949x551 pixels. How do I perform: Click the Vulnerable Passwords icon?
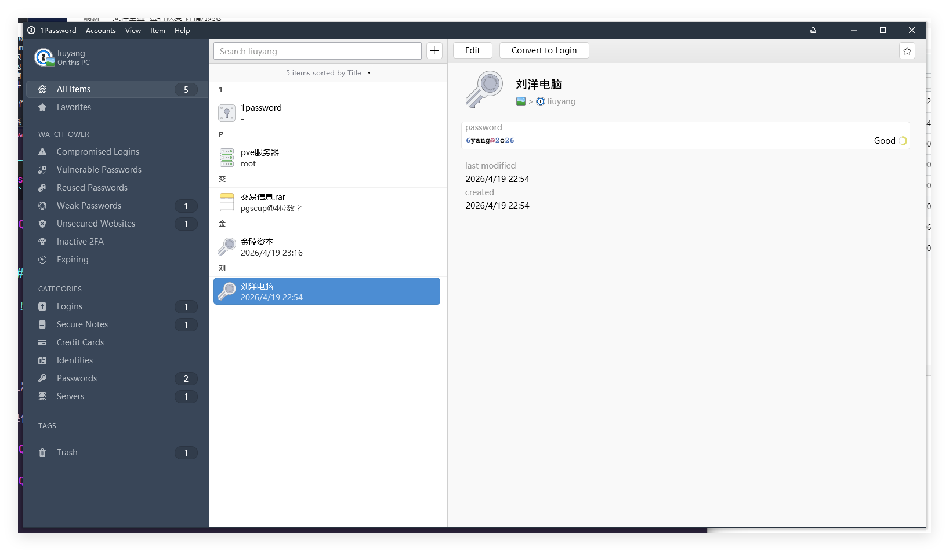[42, 170]
